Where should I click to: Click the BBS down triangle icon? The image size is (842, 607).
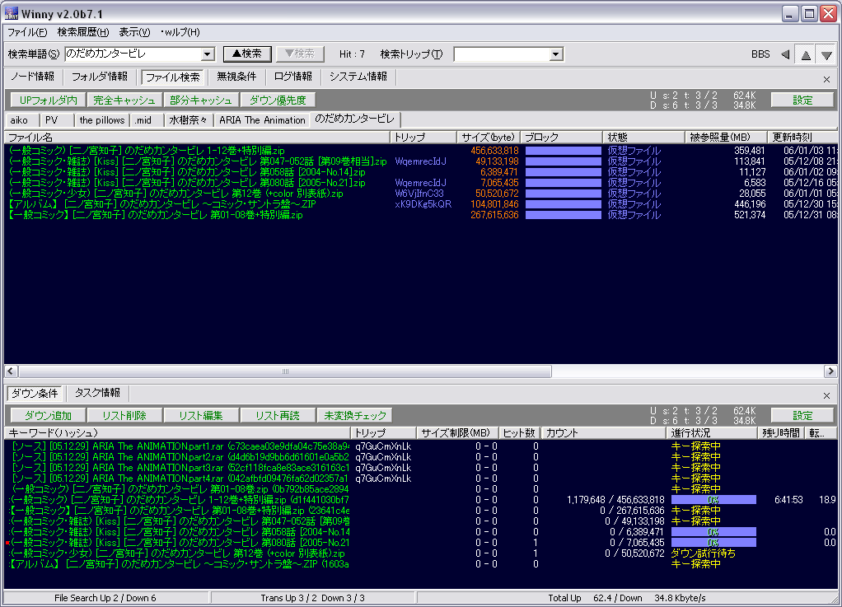click(x=826, y=54)
